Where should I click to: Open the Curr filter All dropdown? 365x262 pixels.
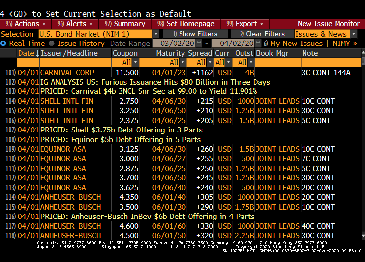228,63
